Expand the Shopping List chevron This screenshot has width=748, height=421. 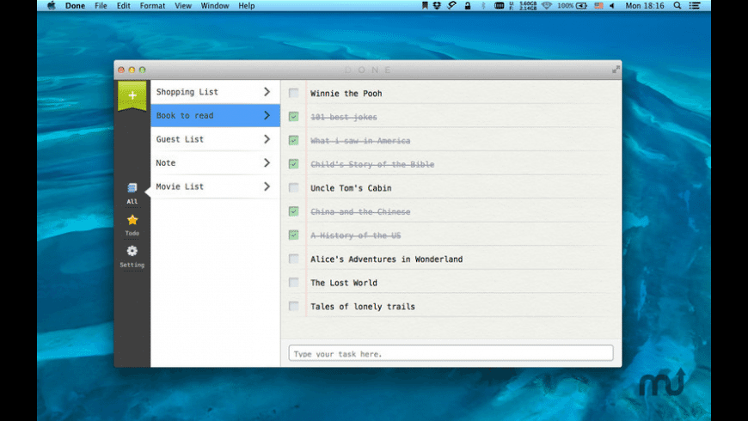267,92
